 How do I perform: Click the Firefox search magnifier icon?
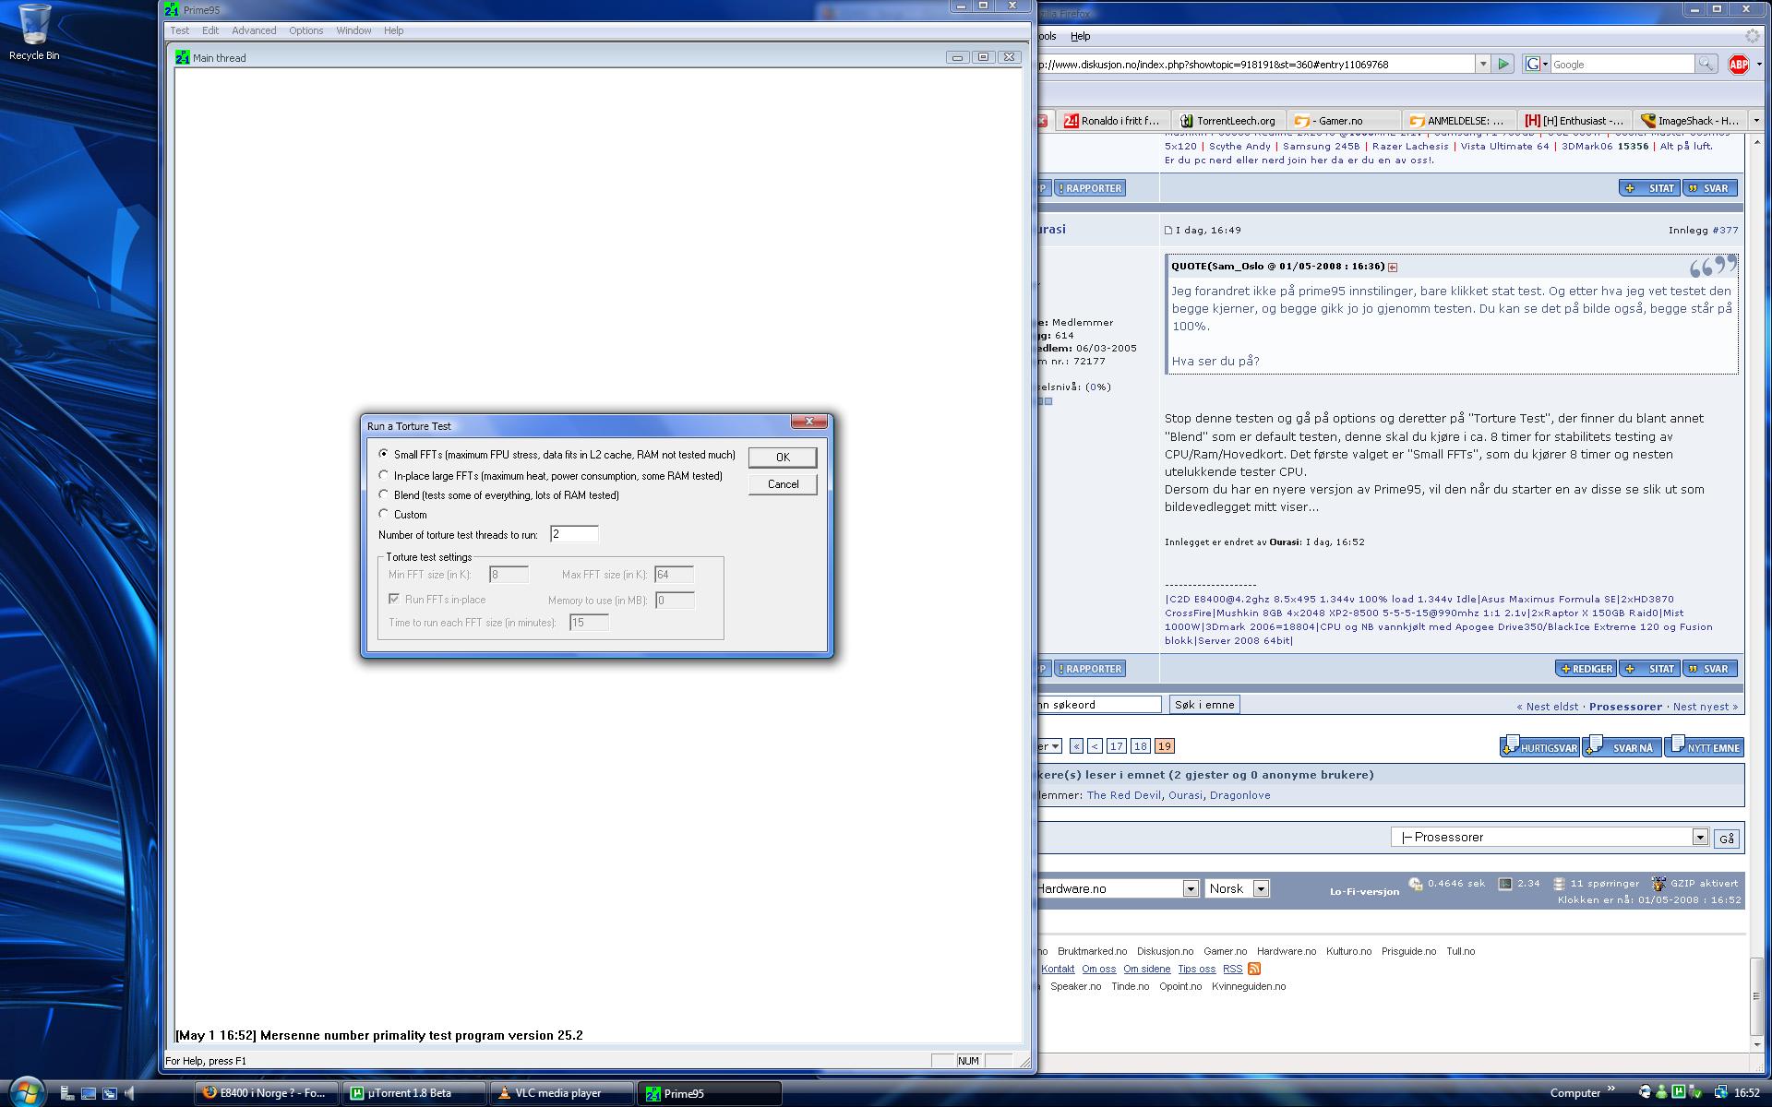click(x=1706, y=64)
